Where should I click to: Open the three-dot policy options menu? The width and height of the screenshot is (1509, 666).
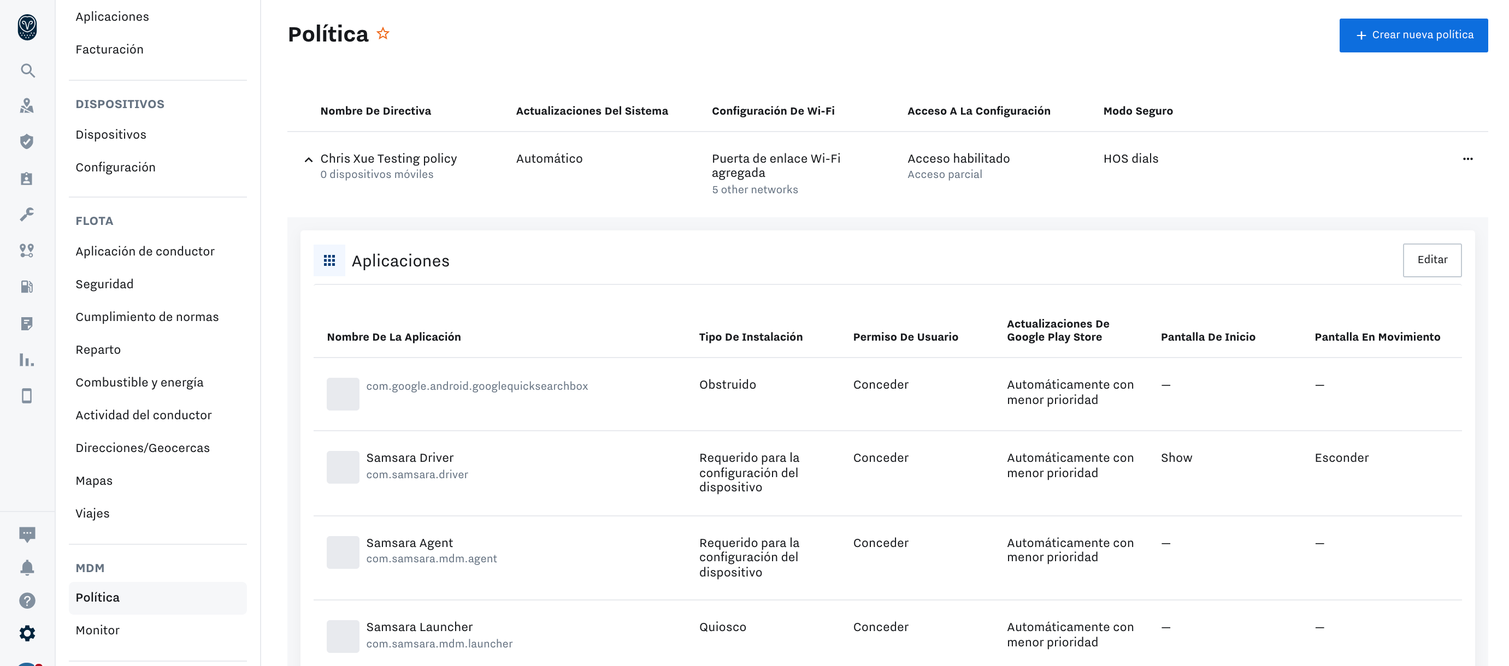(1468, 159)
